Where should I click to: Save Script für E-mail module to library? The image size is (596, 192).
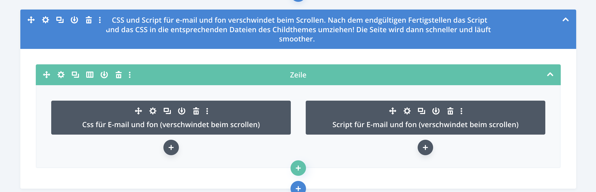[436, 111]
